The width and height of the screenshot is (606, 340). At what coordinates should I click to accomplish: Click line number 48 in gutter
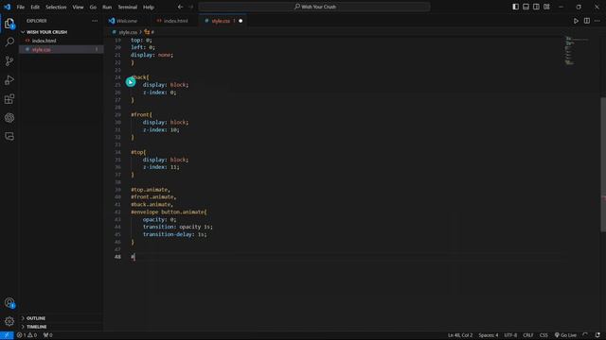(117, 257)
